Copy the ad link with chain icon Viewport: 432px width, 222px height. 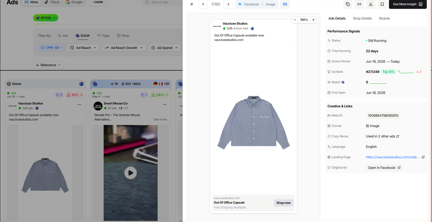click(x=359, y=4)
